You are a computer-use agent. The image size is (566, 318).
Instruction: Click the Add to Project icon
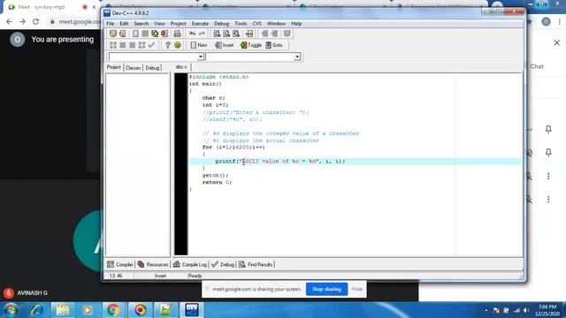tap(264, 34)
